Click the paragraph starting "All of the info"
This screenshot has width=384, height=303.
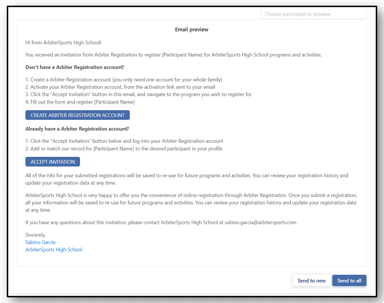187,179
